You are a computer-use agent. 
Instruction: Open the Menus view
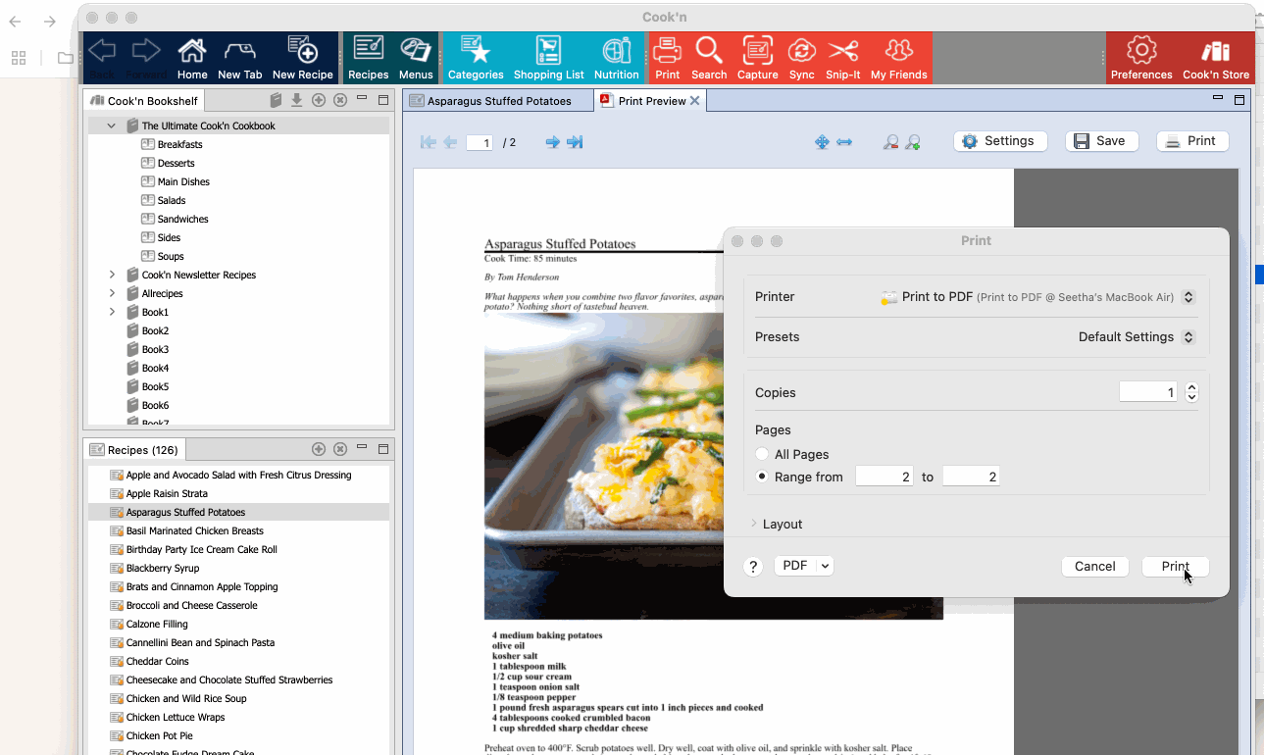pos(416,58)
